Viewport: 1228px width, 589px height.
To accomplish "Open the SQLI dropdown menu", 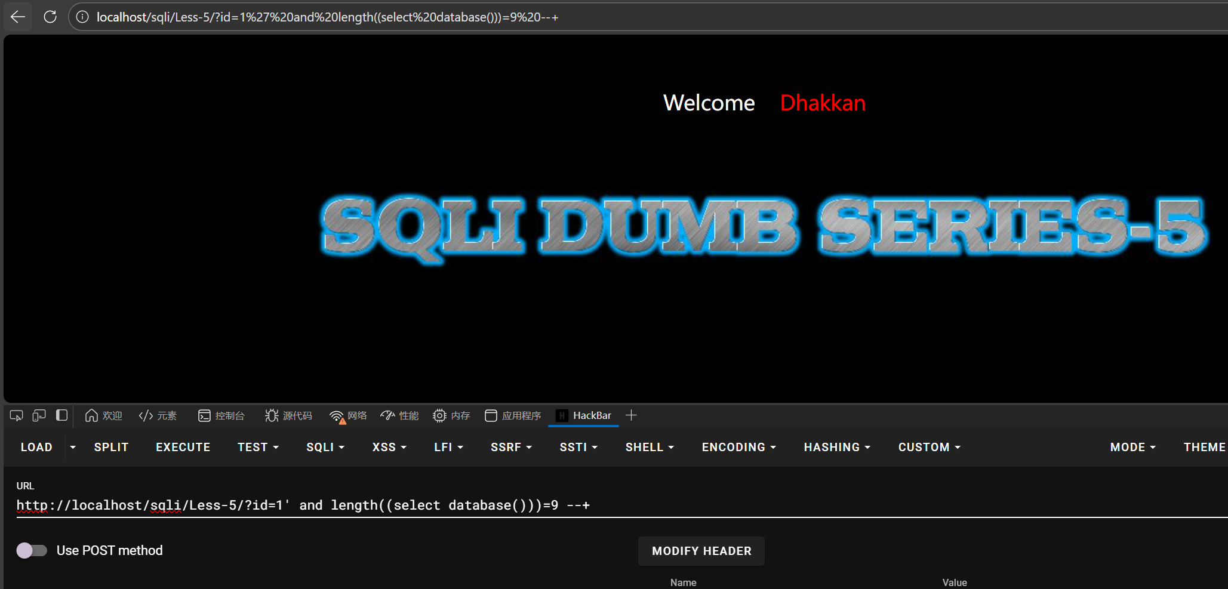I will 325,447.
